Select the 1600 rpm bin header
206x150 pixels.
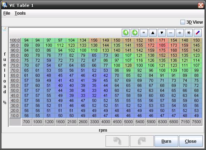tap(60, 122)
